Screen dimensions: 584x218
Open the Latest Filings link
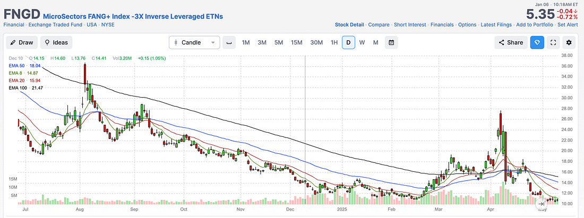(x=496, y=24)
